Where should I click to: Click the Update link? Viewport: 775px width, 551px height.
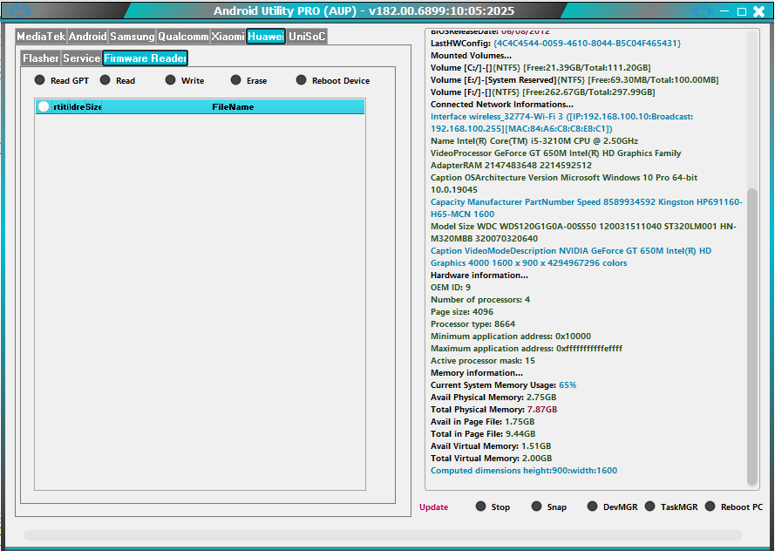click(433, 507)
